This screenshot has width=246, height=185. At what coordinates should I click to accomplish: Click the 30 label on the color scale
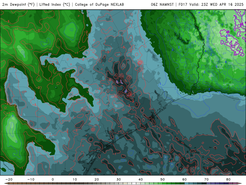point(119,179)
